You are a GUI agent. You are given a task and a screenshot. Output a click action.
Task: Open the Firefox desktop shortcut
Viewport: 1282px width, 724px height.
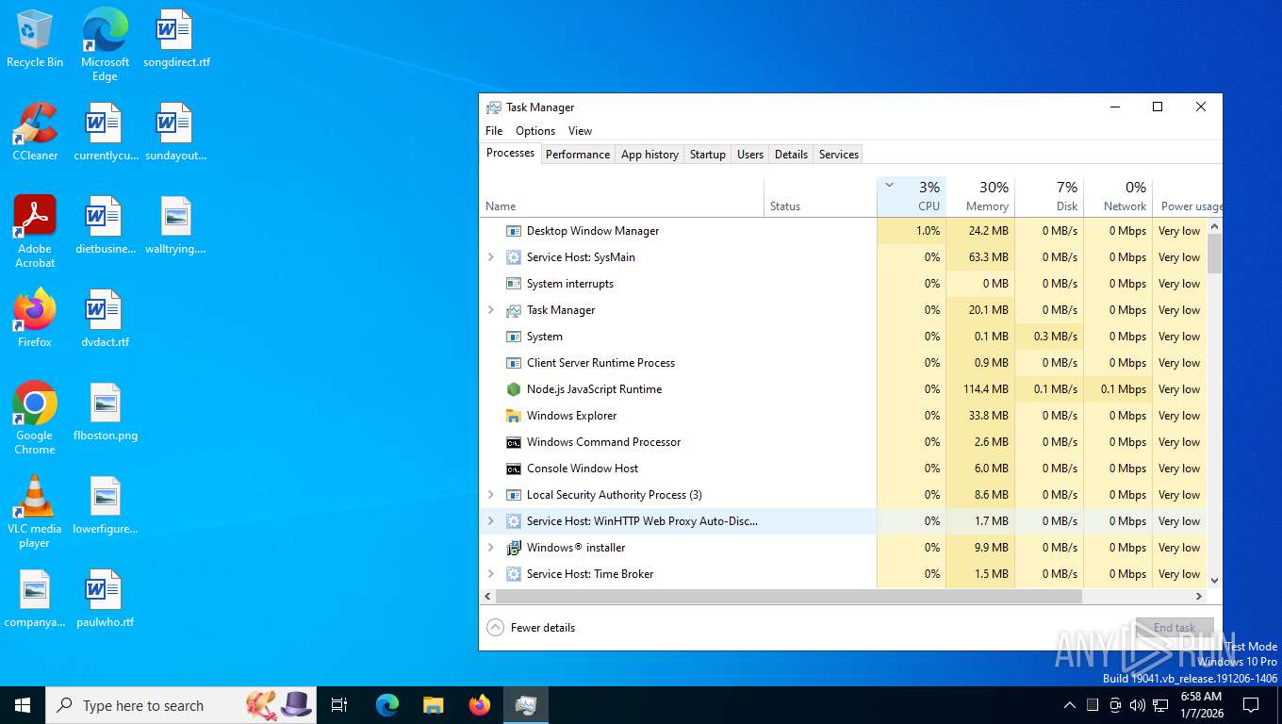tap(35, 319)
